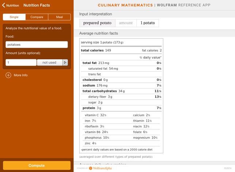Click the Input interpretation heading

point(96,14)
